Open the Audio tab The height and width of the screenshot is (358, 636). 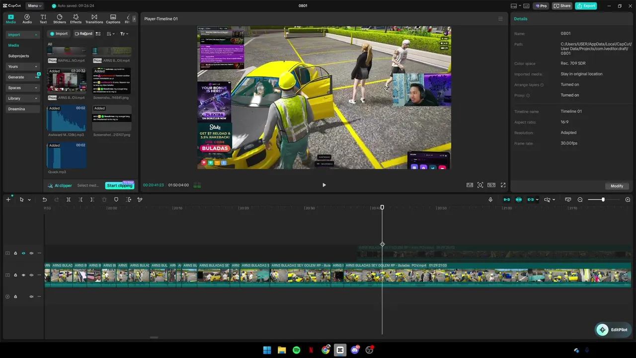[27, 19]
